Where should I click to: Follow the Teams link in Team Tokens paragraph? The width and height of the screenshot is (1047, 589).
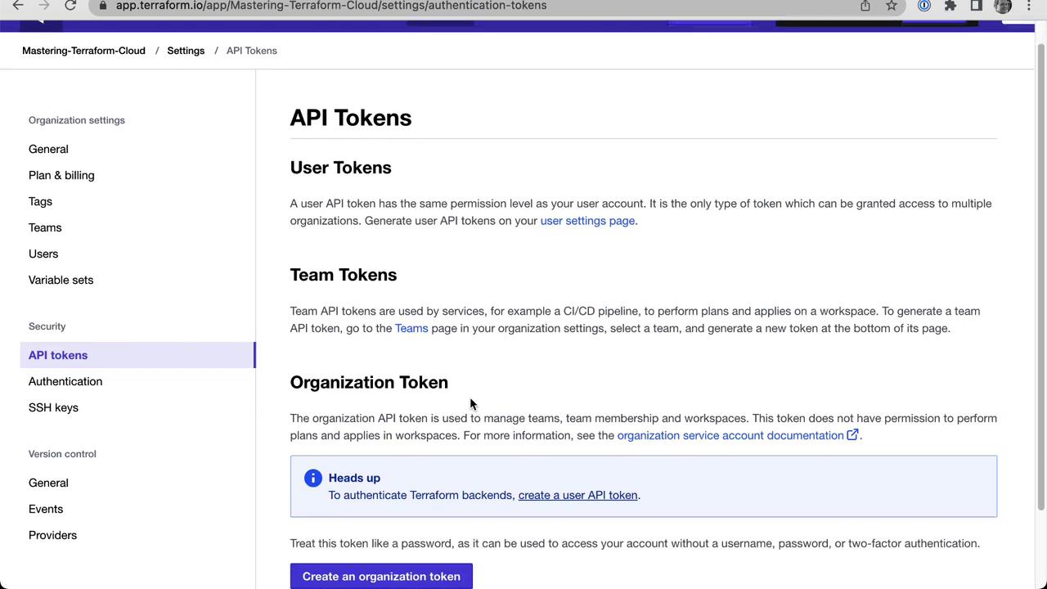pyautogui.click(x=411, y=328)
